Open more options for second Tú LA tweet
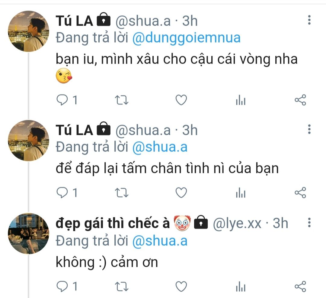The width and height of the screenshot is (326, 298). (x=309, y=130)
